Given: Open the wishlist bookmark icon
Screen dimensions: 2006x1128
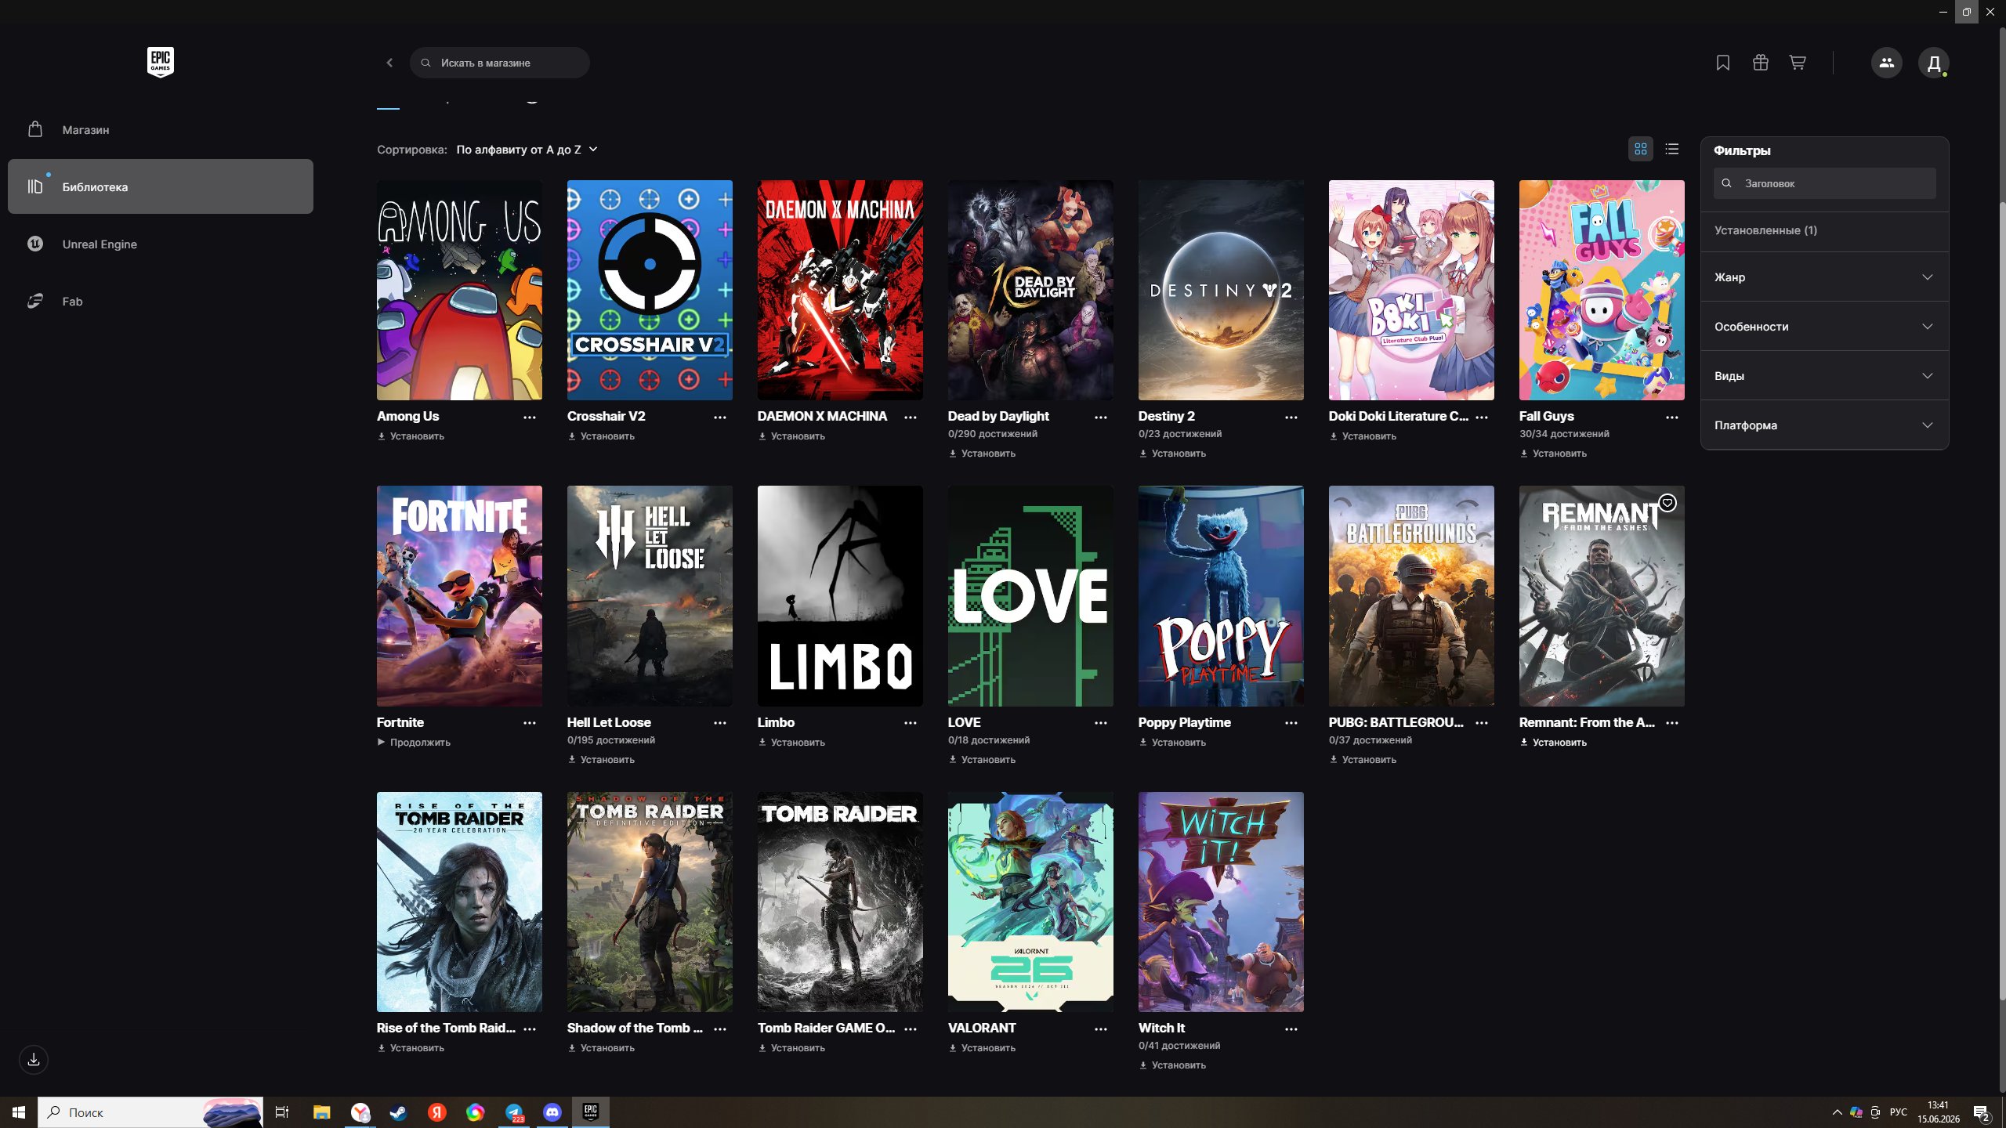Looking at the screenshot, I should coord(1722,63).
